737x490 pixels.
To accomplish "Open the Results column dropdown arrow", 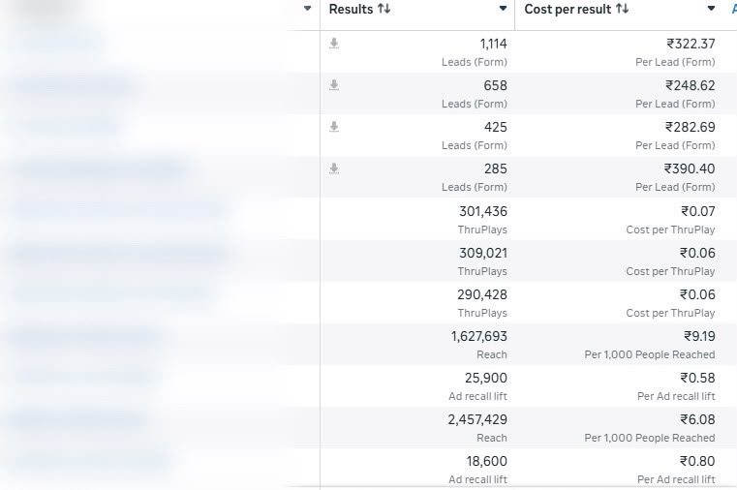I will point(503,9).
